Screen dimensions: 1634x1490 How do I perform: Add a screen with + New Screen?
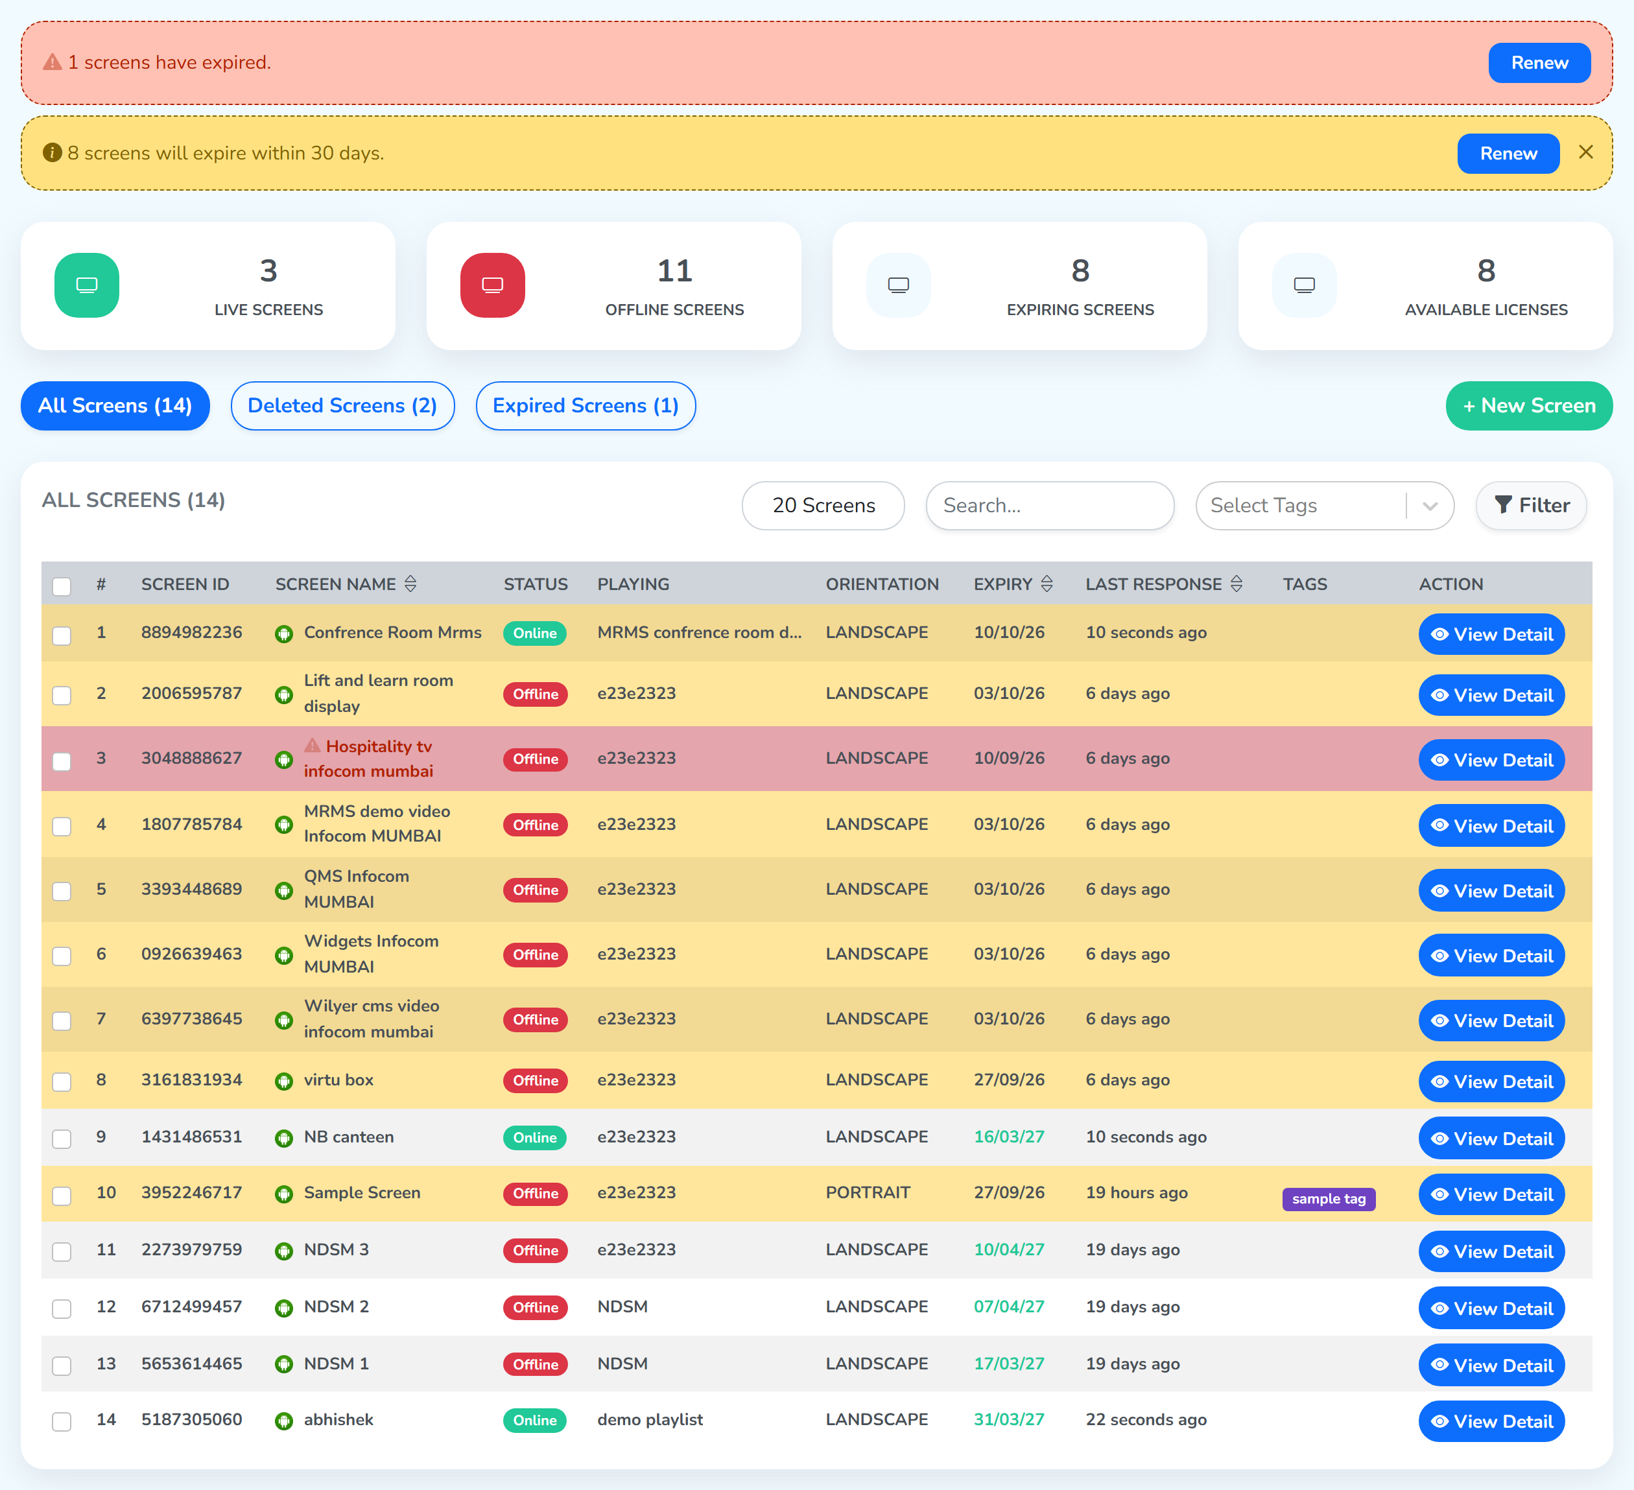[1529, 406]
